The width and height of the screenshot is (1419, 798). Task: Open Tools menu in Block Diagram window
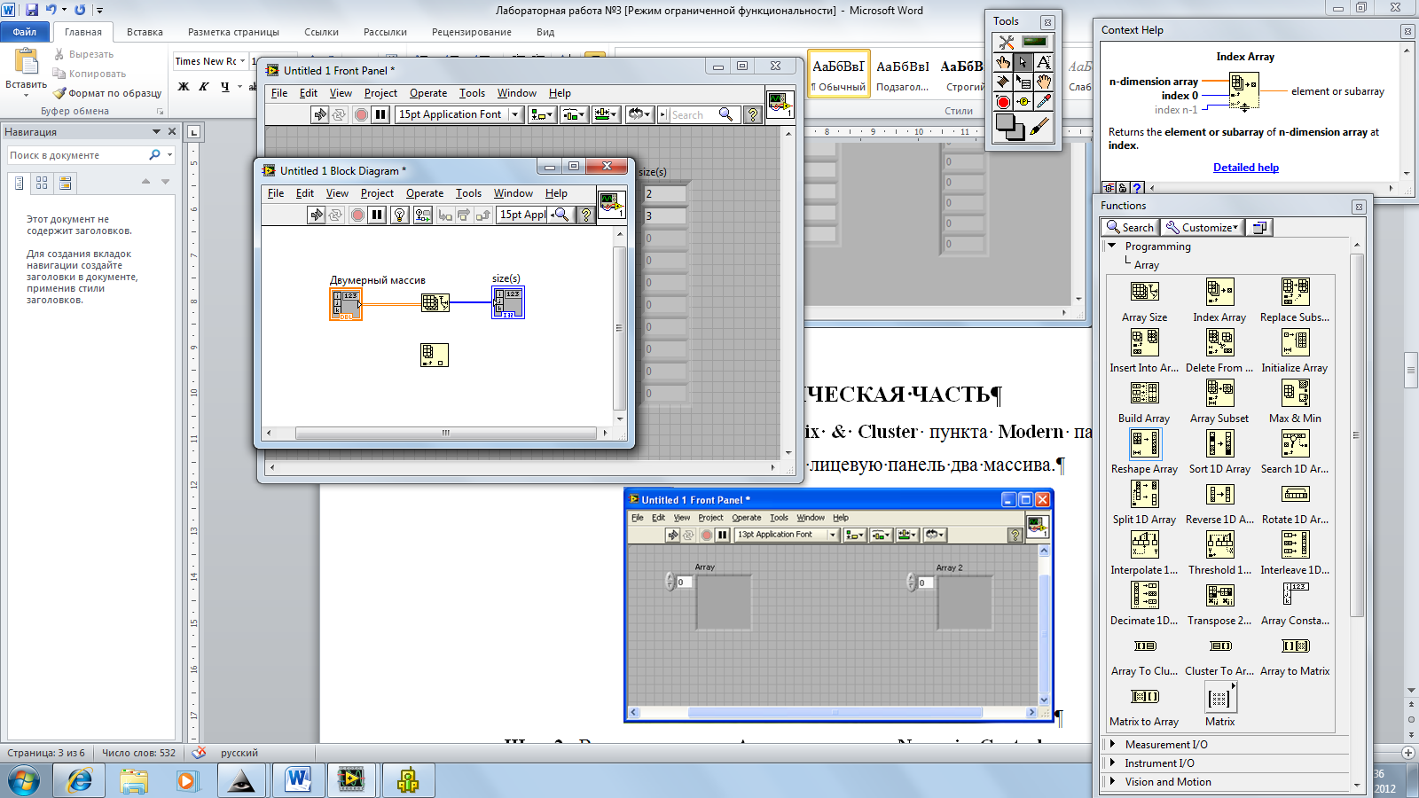pyautogui.click(x=468, y=193)
